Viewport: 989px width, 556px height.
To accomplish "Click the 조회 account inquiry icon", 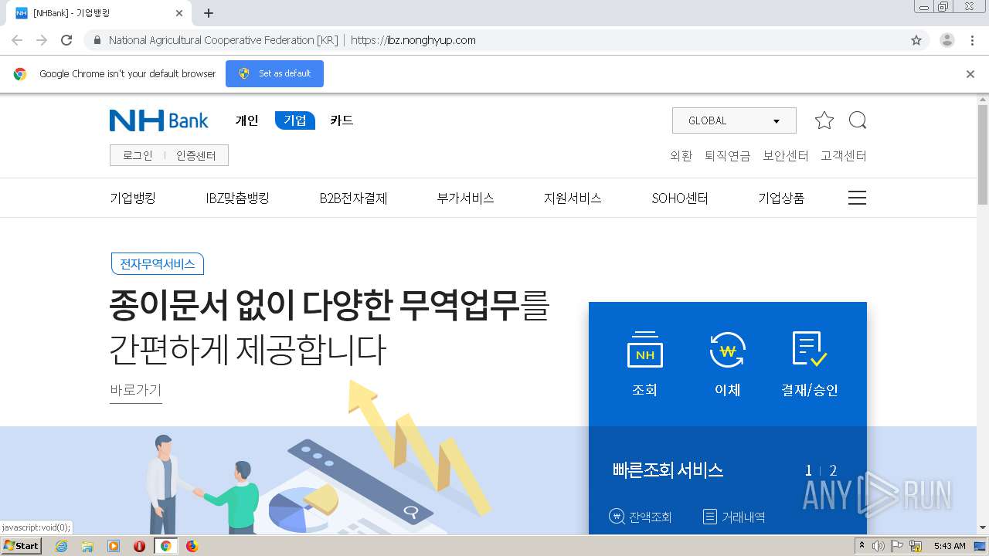I will point(644,363).
